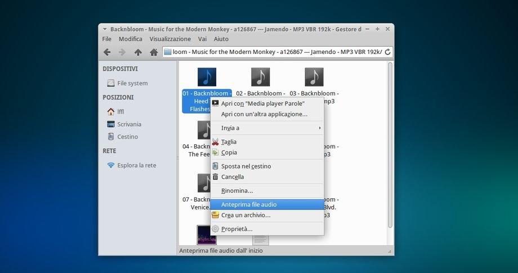Click the reload button next to path bar
The image size is (518, 273).
click(x=388, y=52)
